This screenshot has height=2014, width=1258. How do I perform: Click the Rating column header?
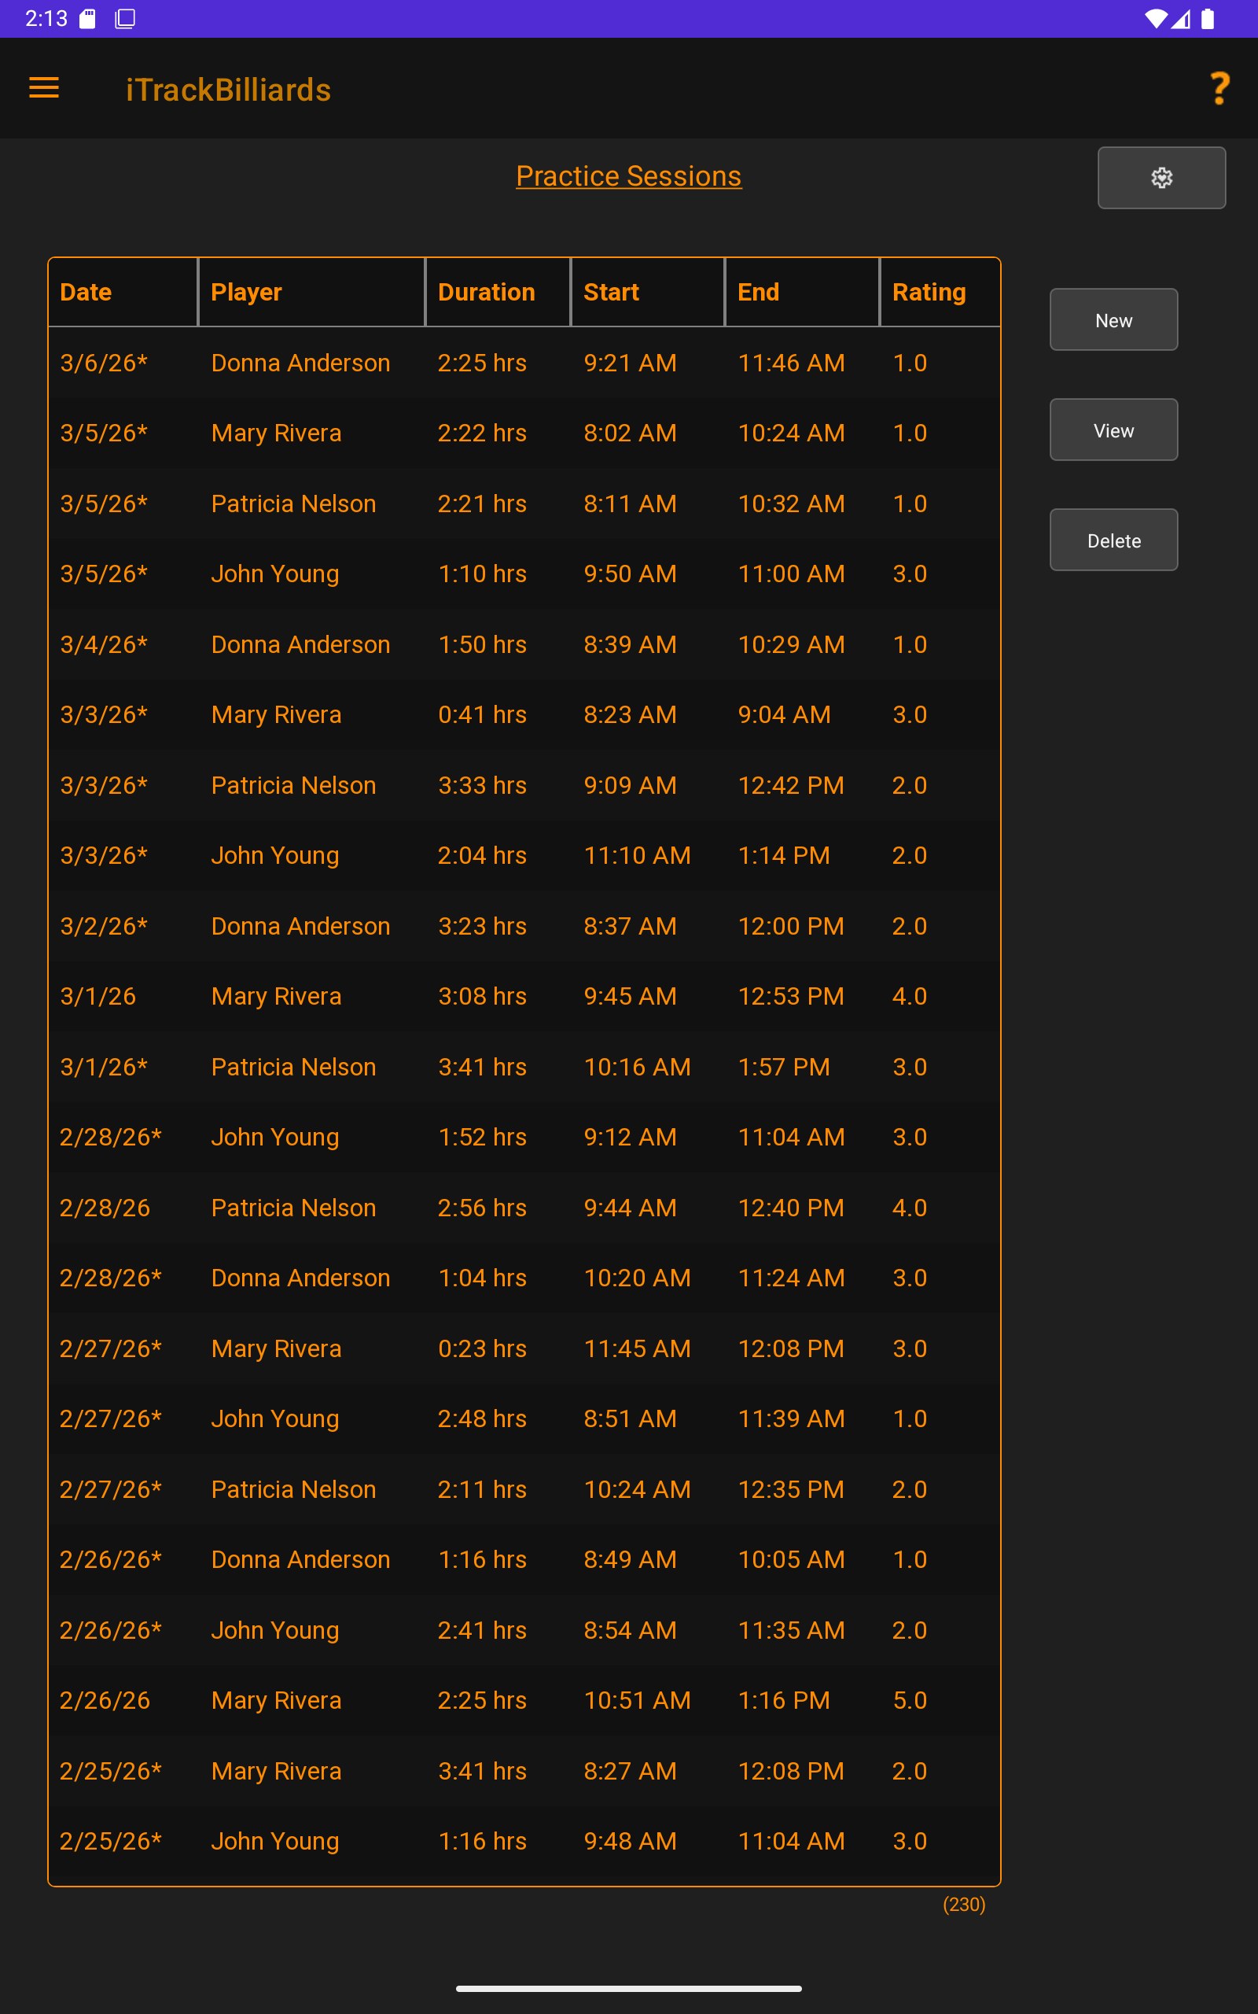[929, 292]
